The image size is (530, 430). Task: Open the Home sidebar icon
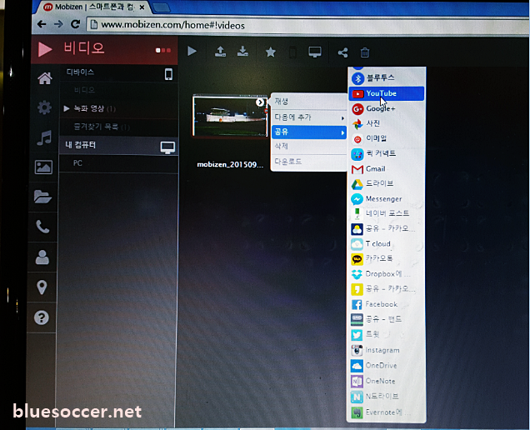click(x=45, y=78)
